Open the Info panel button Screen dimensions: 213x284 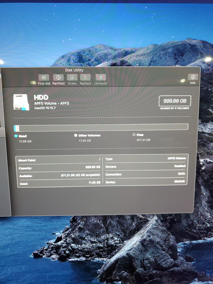(x=193, y=77)
